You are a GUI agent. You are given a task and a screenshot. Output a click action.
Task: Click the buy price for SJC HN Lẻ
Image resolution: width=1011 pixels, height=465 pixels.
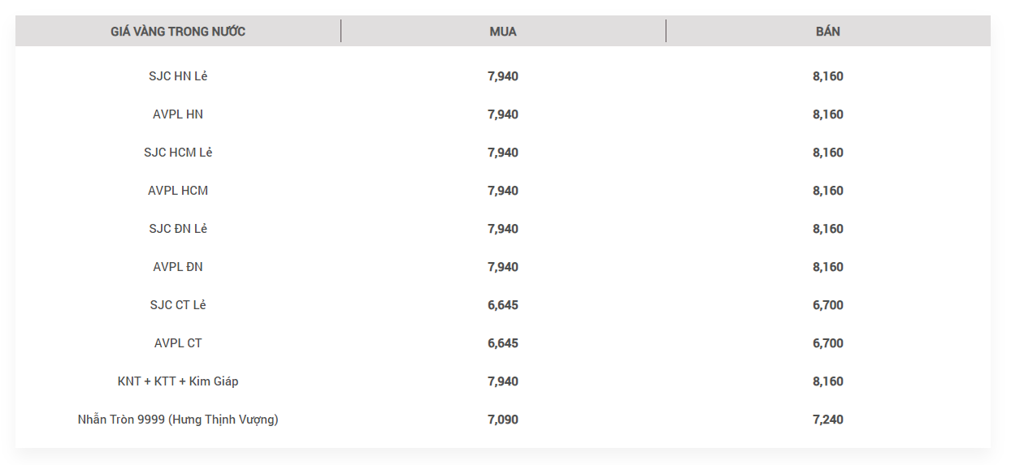503,76
